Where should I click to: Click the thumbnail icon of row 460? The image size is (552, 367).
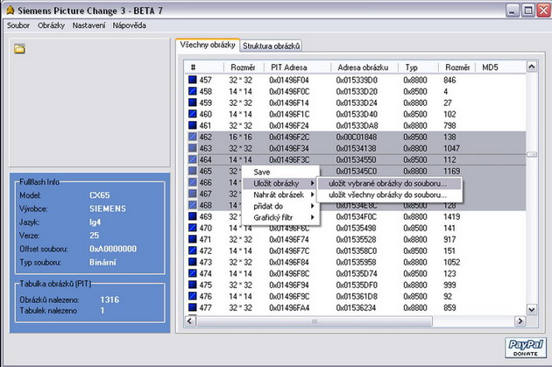193,114
